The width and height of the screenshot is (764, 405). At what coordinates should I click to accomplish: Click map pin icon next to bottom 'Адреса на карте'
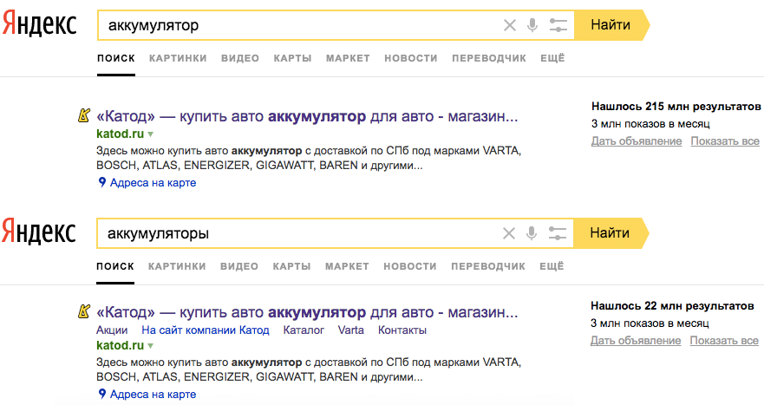point(101,394)
